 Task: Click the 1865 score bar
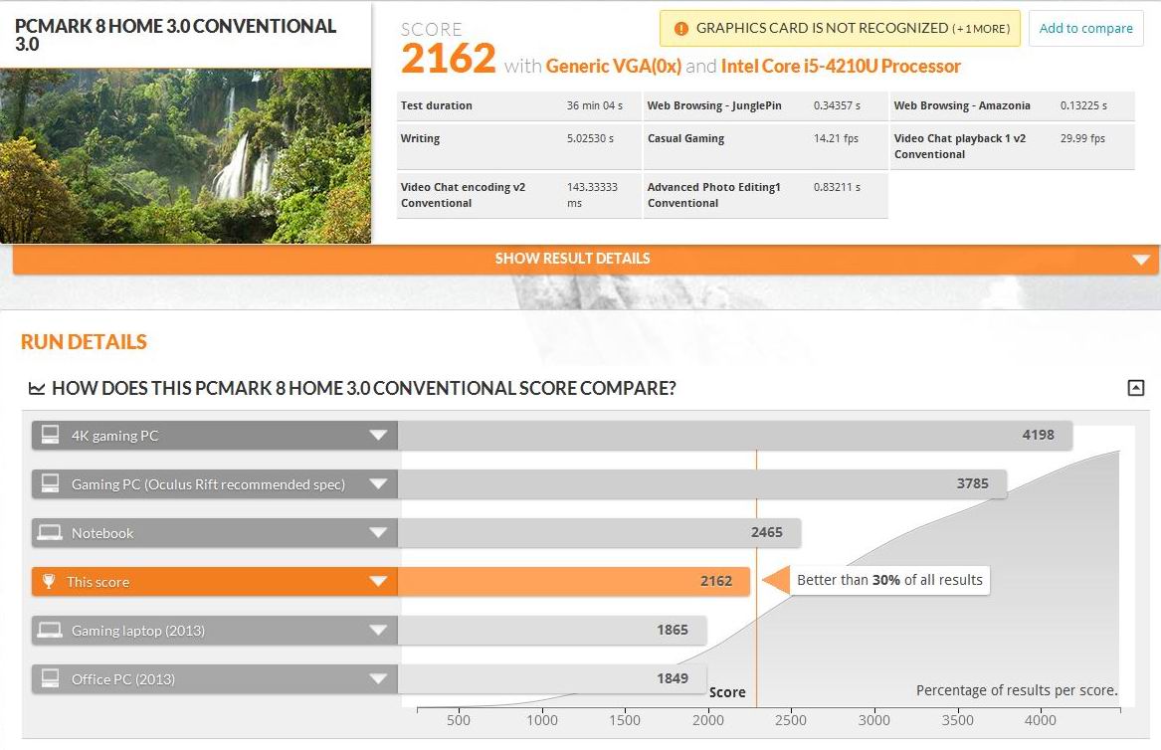(552, 630)
